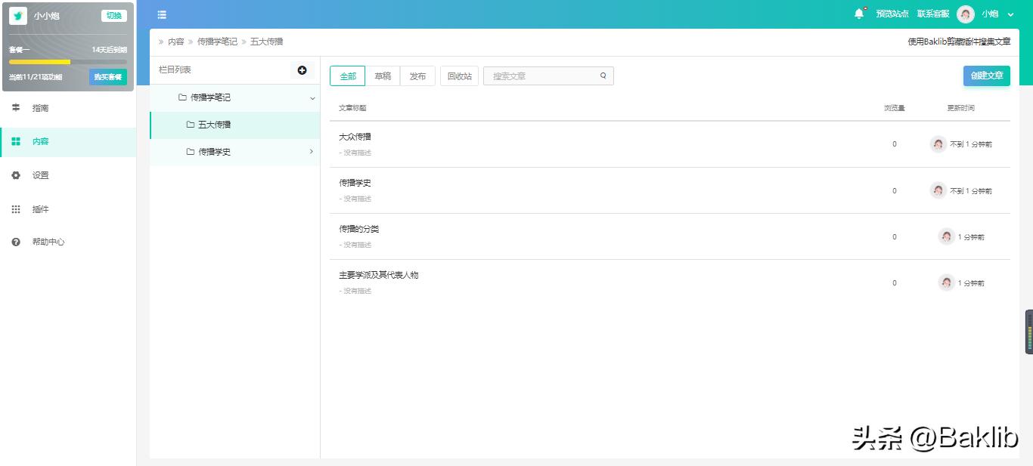Click the plus icon beside 栏目列表
Screen dimensions: 1033x466
coord(302,70)
